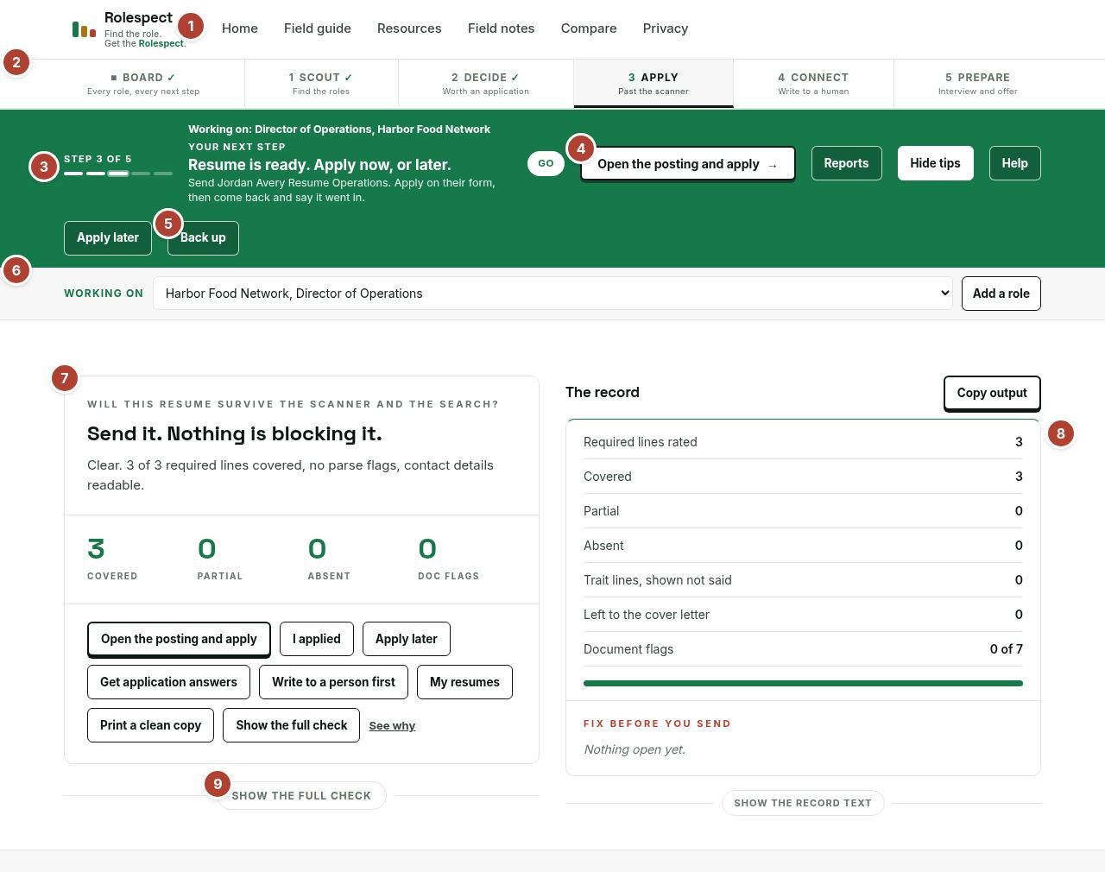Click the green record progress bar
Viewport: 1105px width, 872px height.
[x=803, y=683]
